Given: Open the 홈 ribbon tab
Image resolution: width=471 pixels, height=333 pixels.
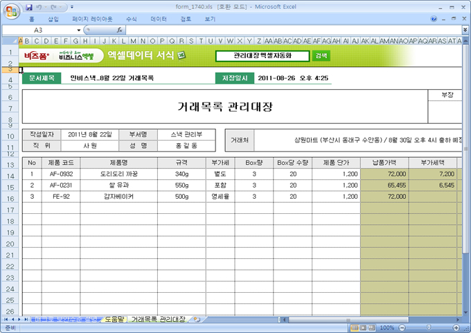Looking at the screenshot, I should 32,19.
